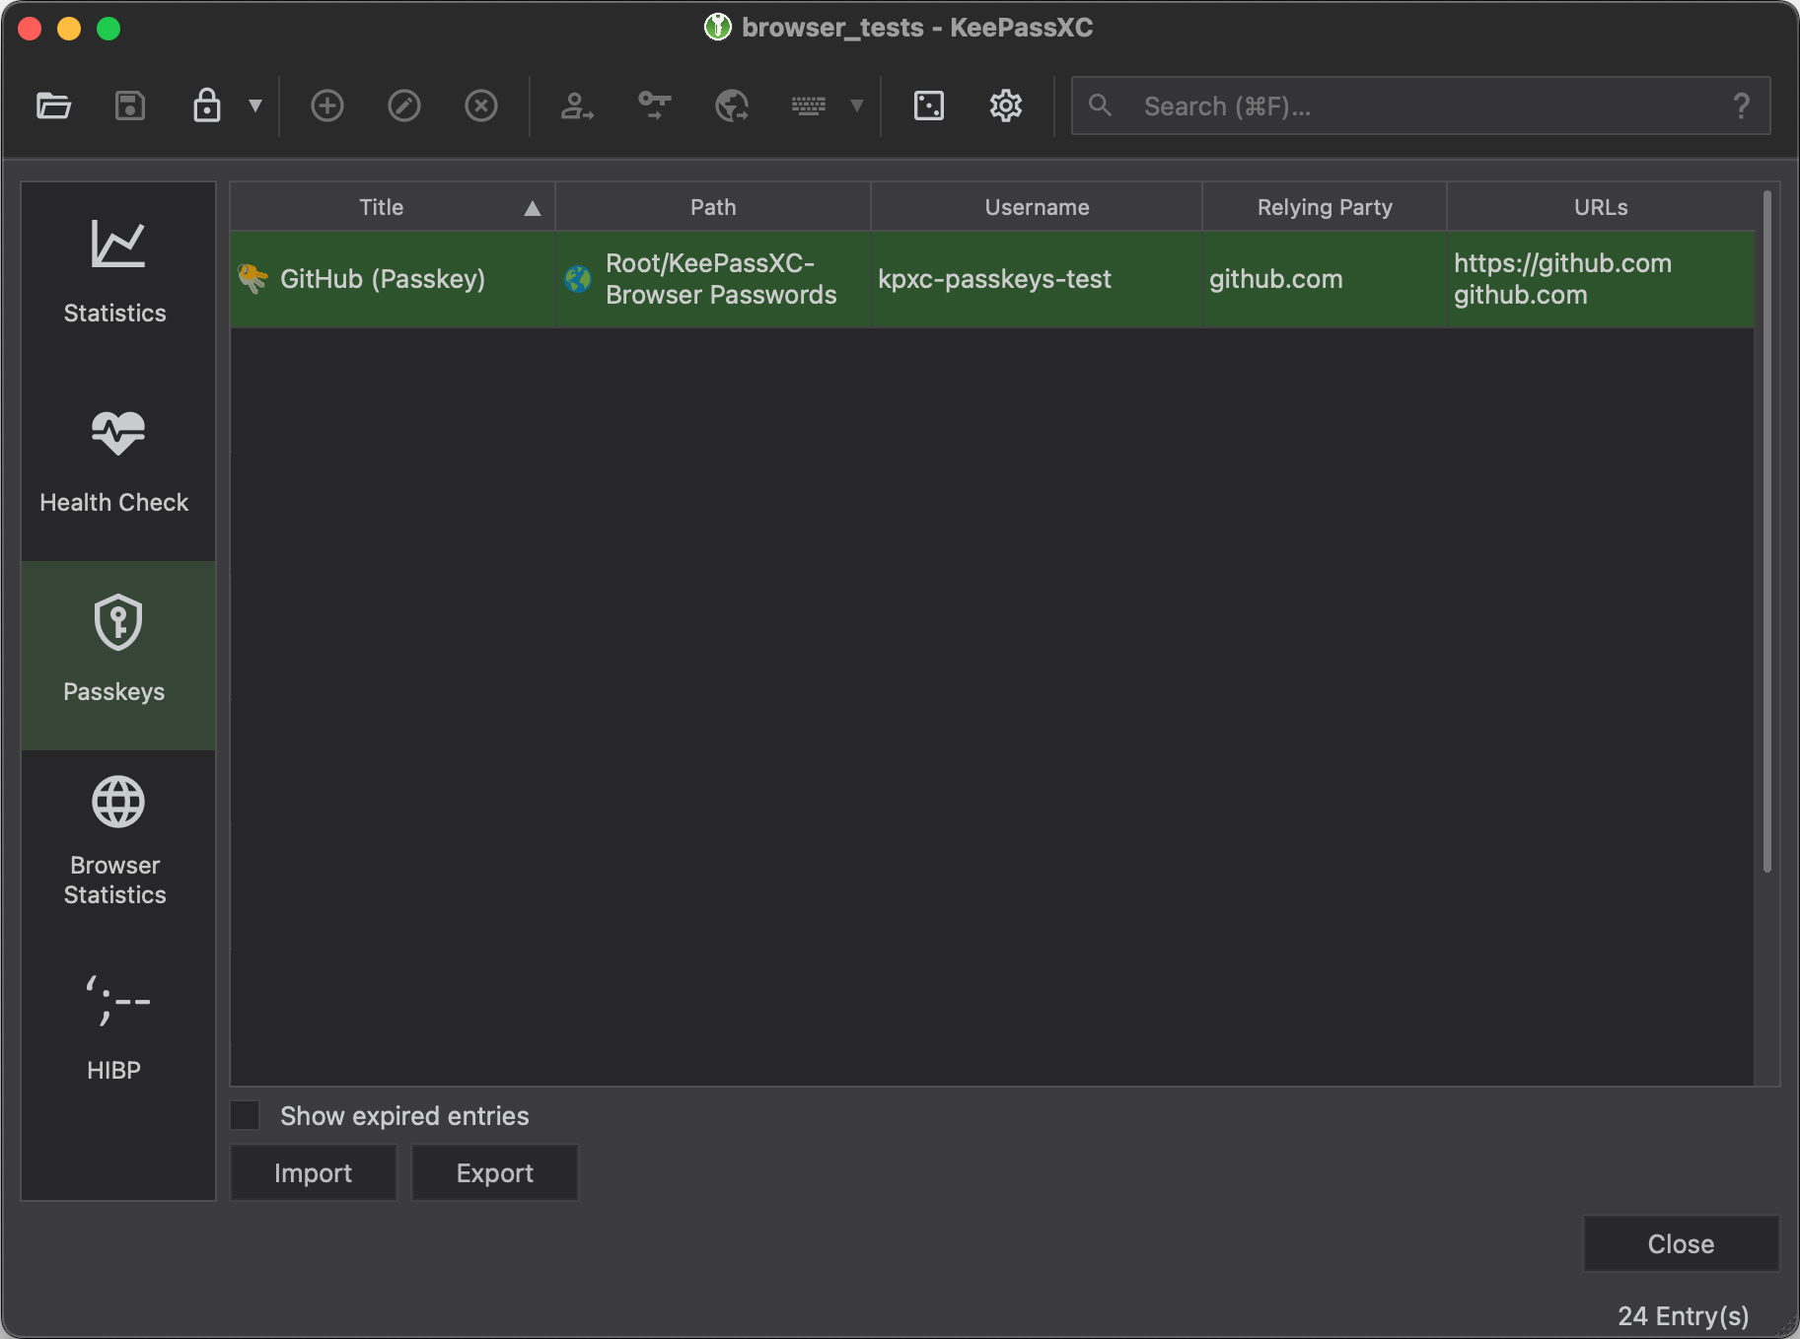
Task: Copy username to clipboard icon
Action: coord(577,106)
